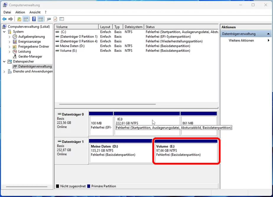Sort by the Status column header
The image size is (273, 197).
pyautogui.click(x=181, y=27)
